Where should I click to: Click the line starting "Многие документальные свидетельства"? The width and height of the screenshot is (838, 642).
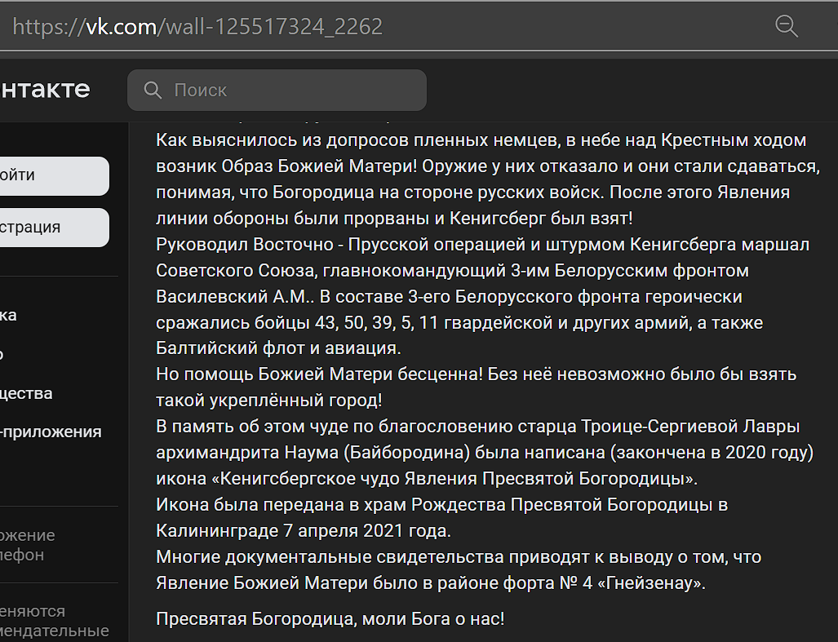click(458, 557)
